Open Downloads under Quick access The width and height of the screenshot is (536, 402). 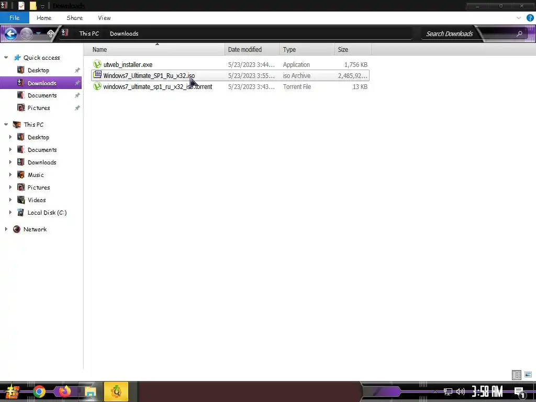click(x=42, y=83)
